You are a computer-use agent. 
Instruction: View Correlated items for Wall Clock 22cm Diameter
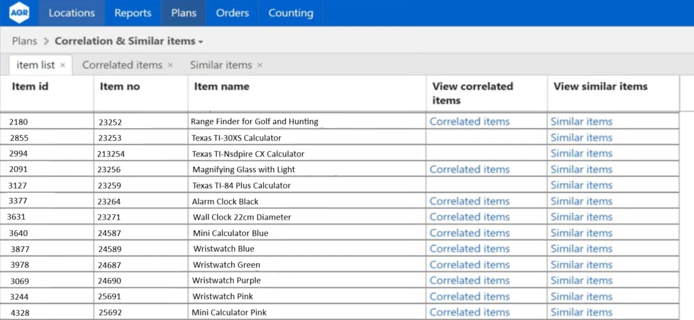470,217
